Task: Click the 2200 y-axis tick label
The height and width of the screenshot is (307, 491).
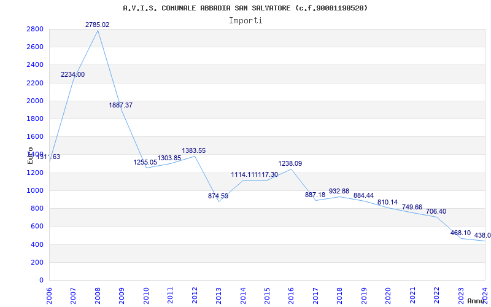Action: tap(35, 83)
